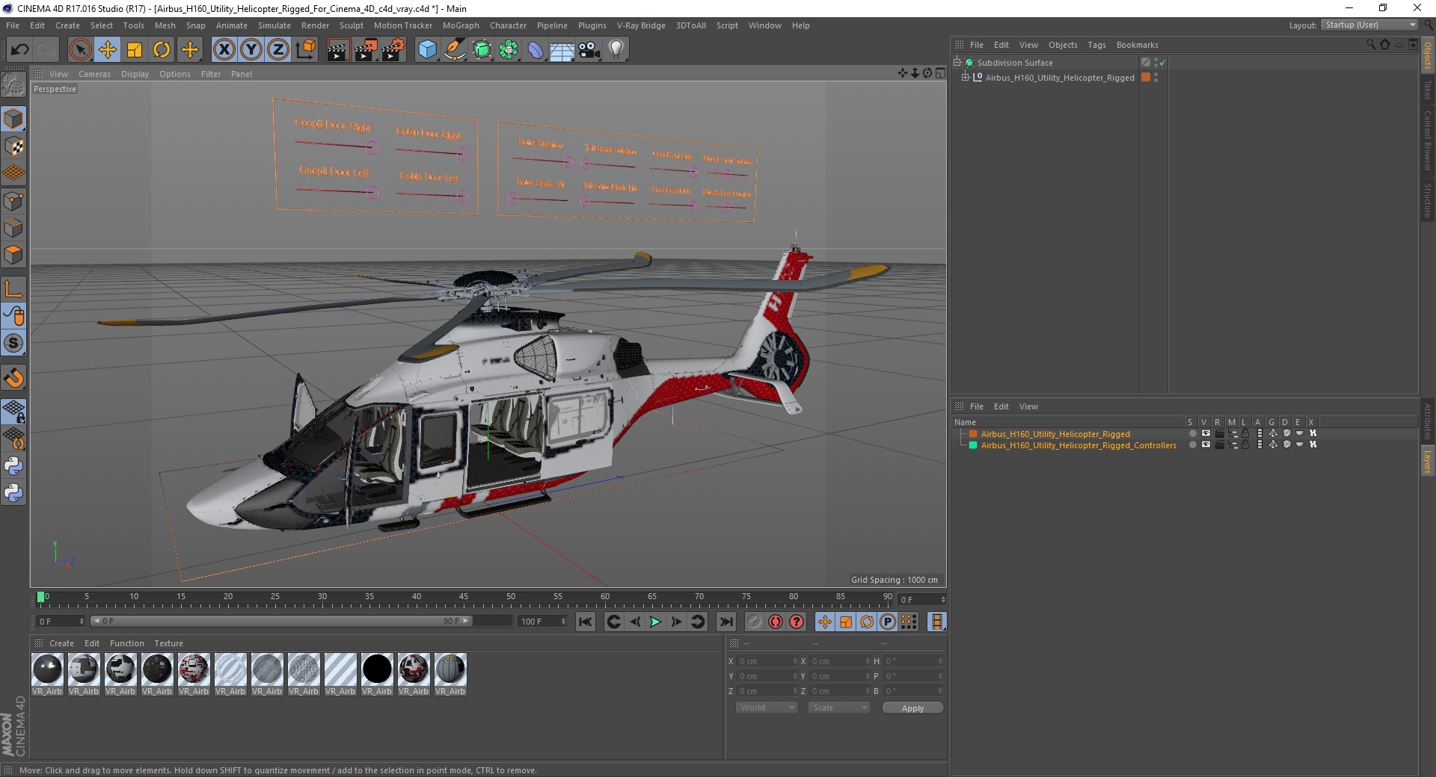Viewport: 1436px width, 777px height.
Task: Add a Camera object
Action: [x=589, y=50]
